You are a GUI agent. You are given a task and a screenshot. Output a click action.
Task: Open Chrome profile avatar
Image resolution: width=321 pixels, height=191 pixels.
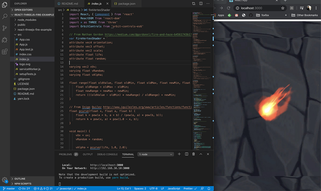point(309,8)
